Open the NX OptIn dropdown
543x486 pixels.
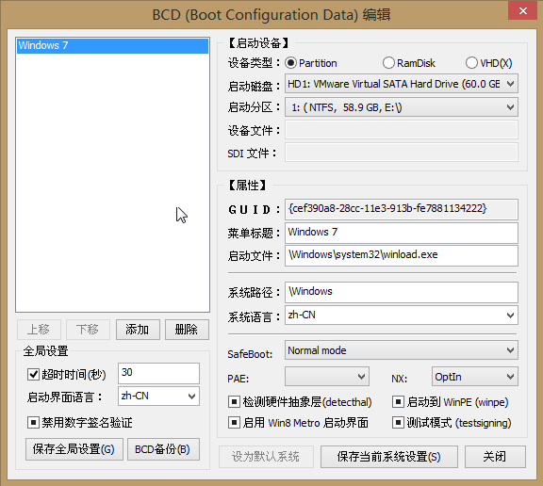pyautogui.click(x=475, y=377)
